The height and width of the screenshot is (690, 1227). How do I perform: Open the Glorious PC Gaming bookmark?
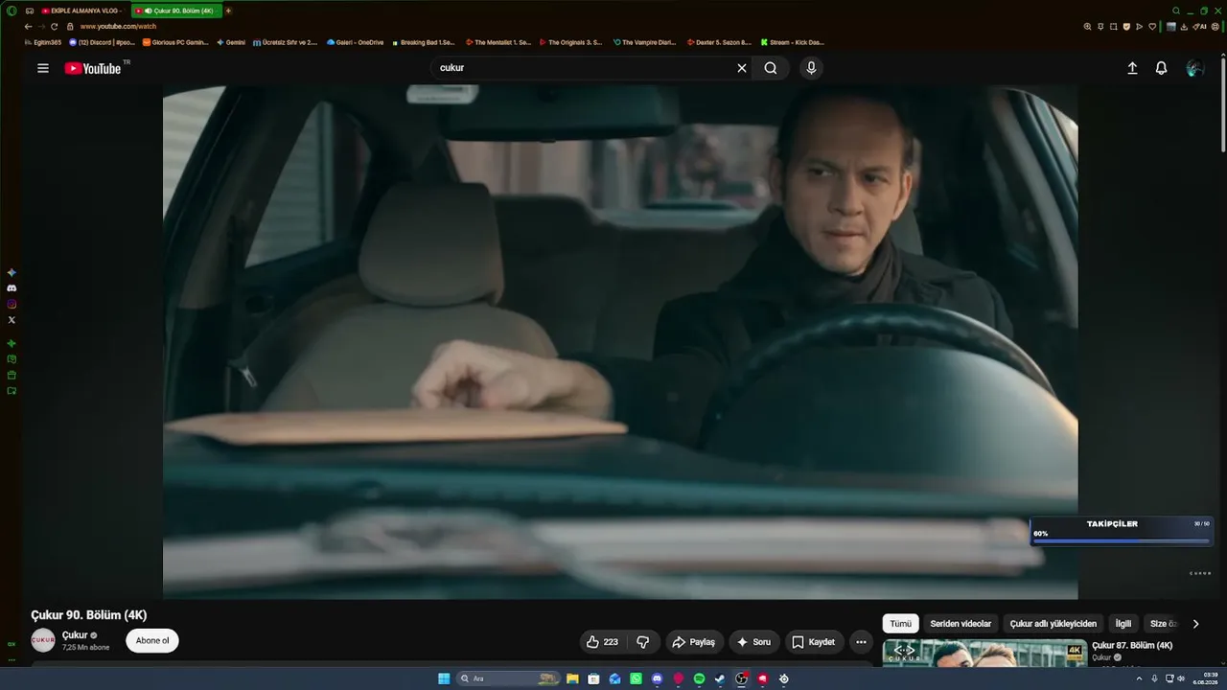pos(176,42)
